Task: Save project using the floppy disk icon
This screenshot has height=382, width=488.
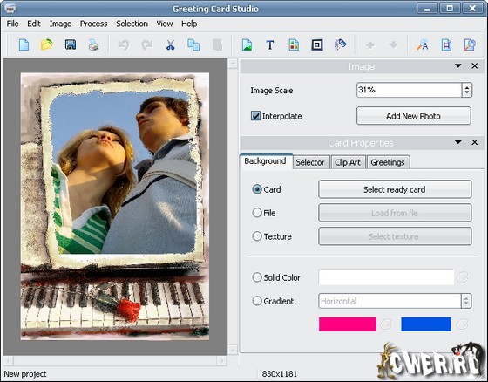Action: [71, 44]
